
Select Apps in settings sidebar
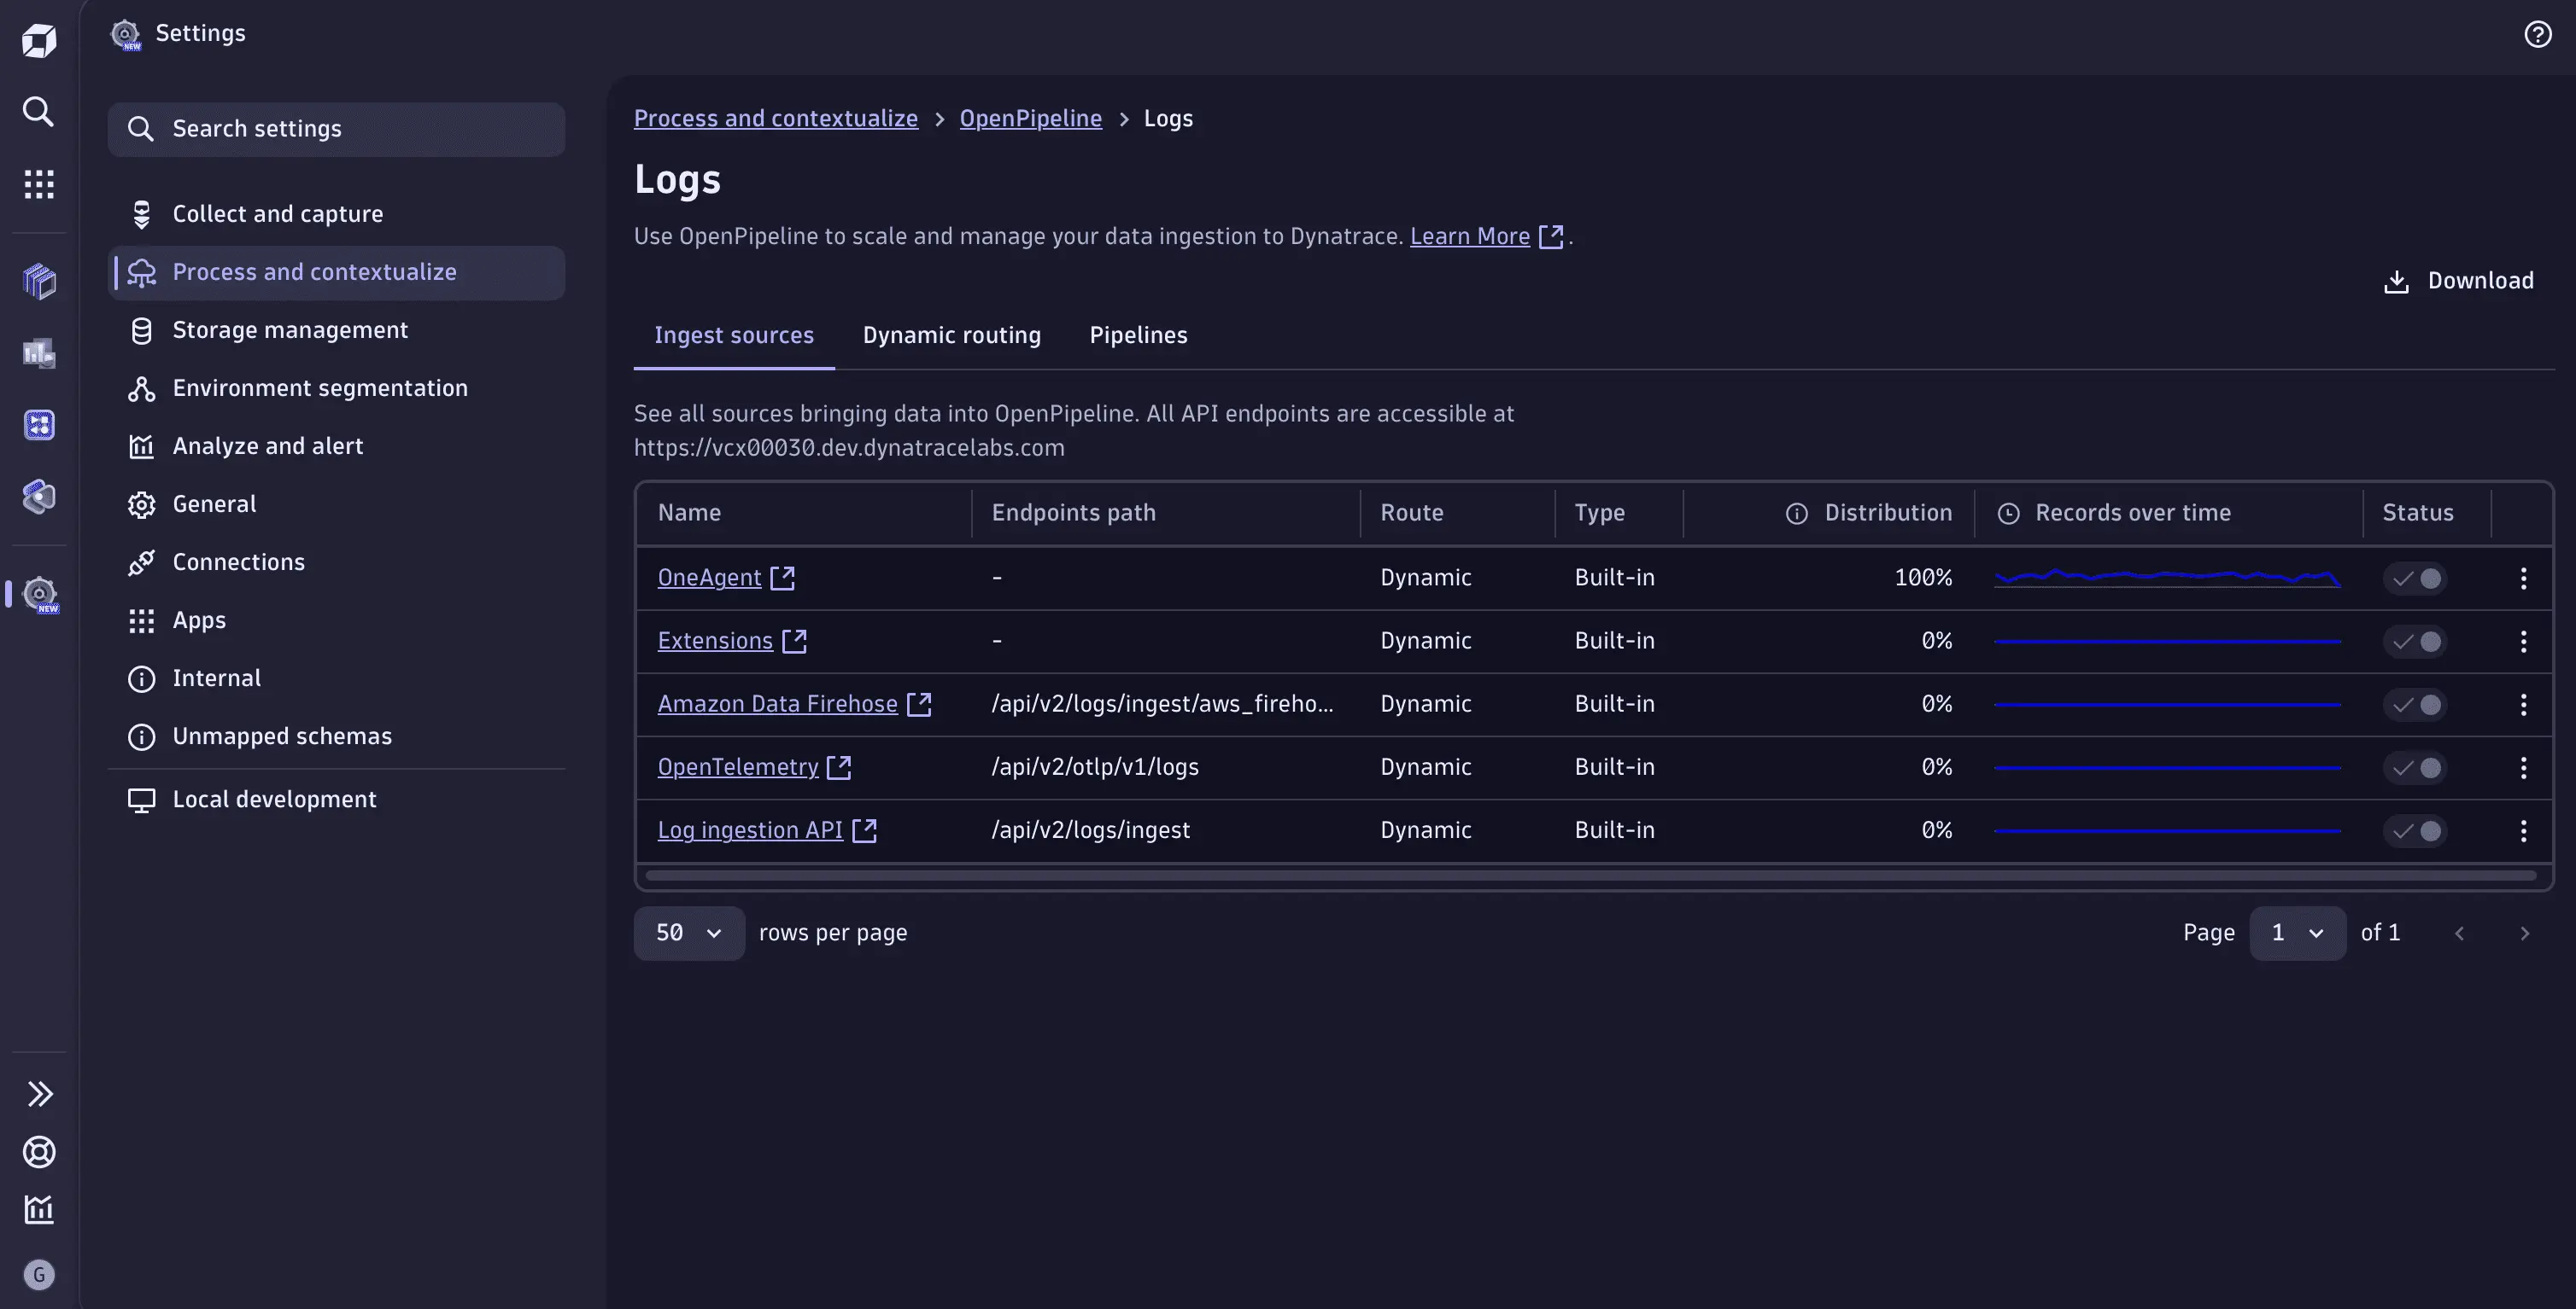click(336, 620)
